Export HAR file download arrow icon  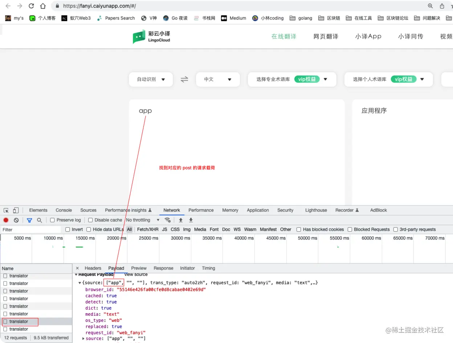click(x=191, y=220)
